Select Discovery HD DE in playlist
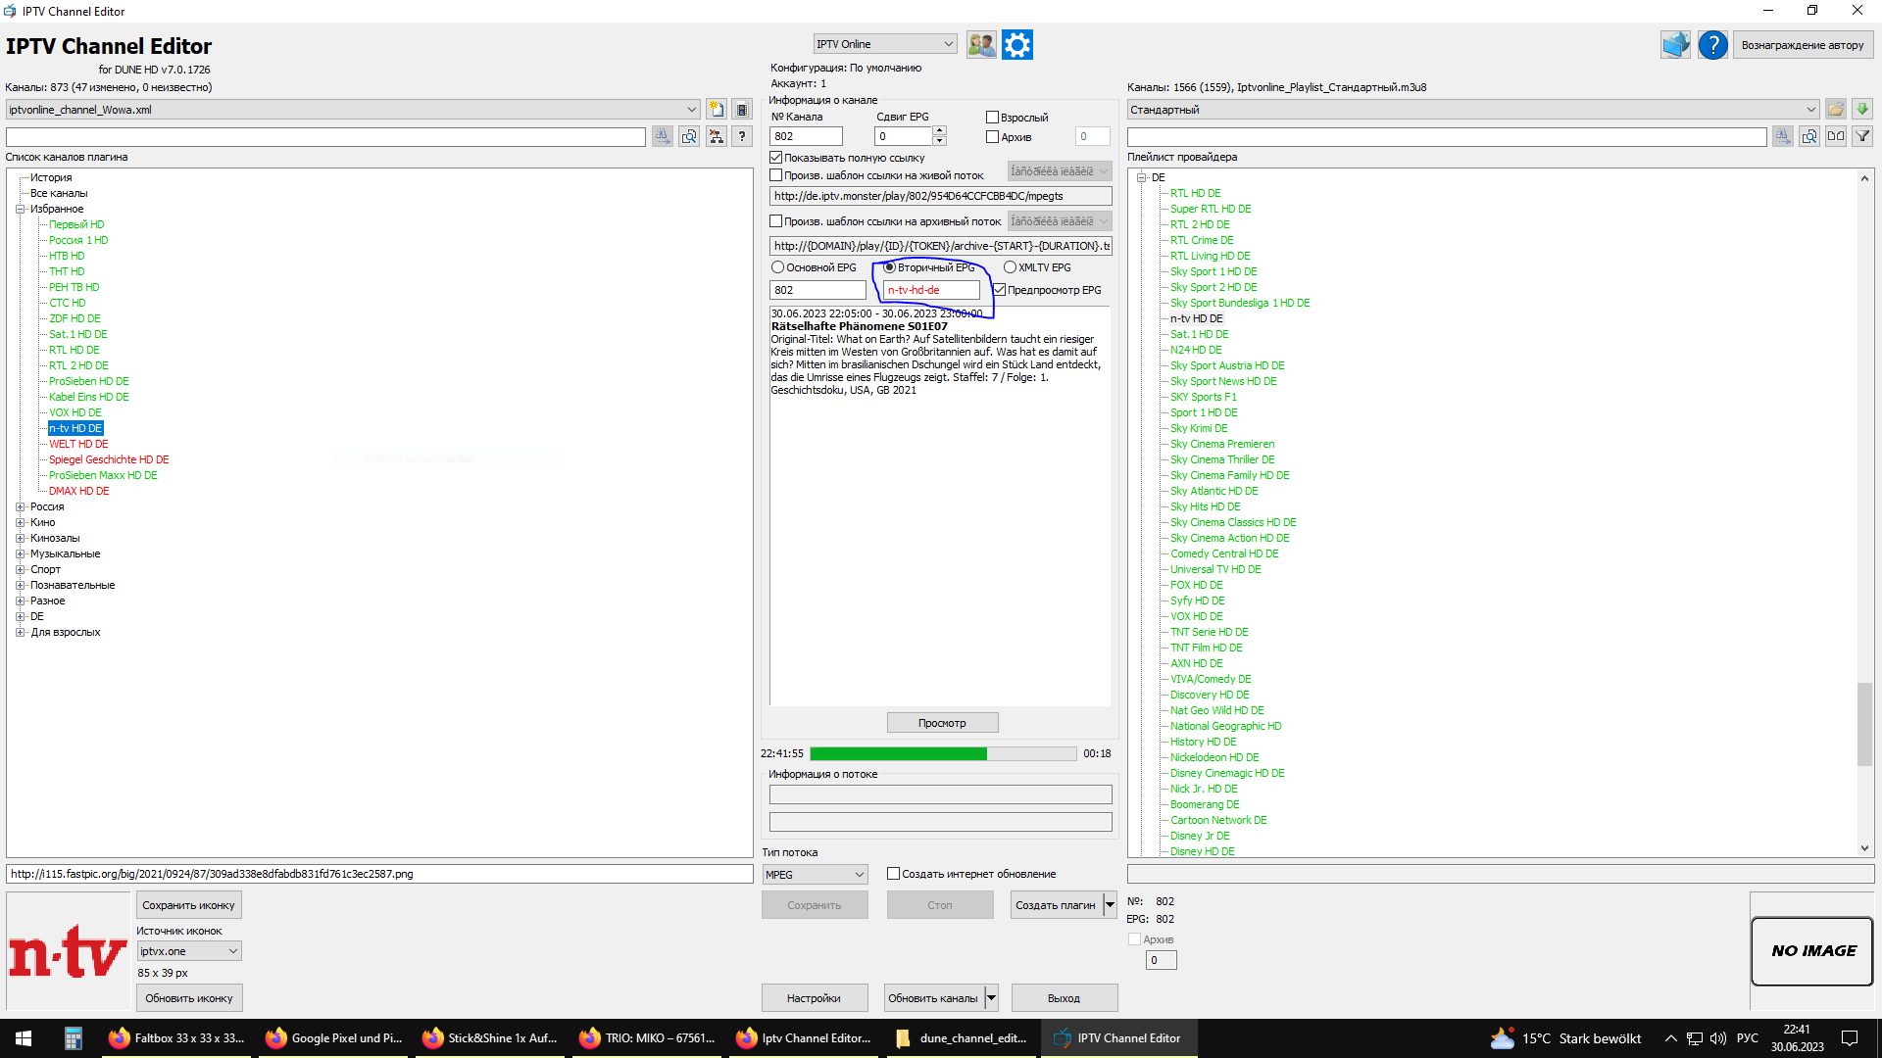The image size is (1882, 1058). click(1210, 695)
